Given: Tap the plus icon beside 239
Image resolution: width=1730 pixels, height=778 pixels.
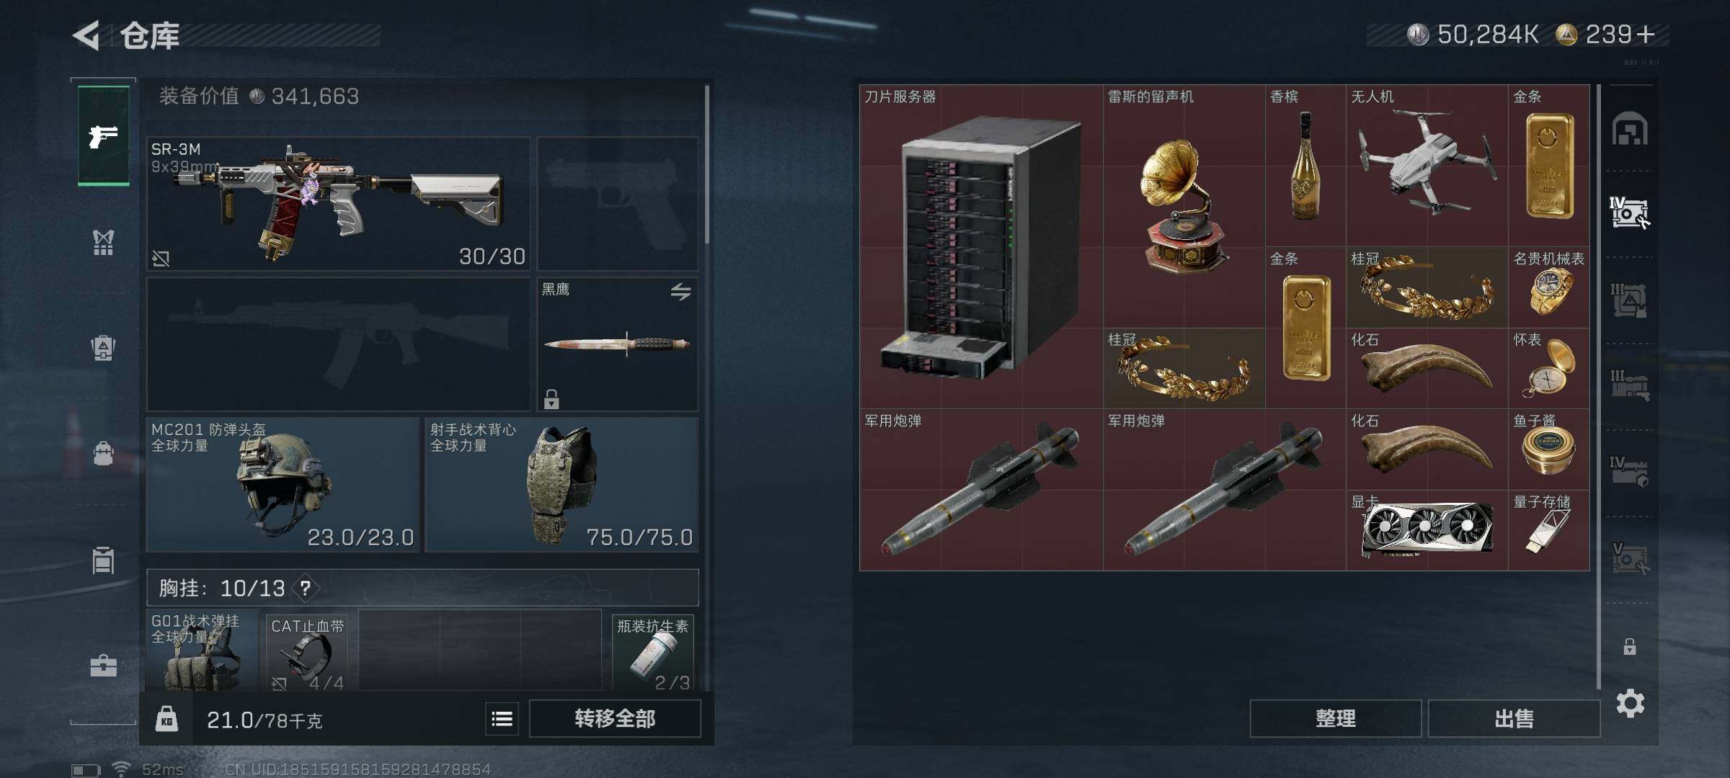Looking at the screenshot, I should (x=1646, y=34).
